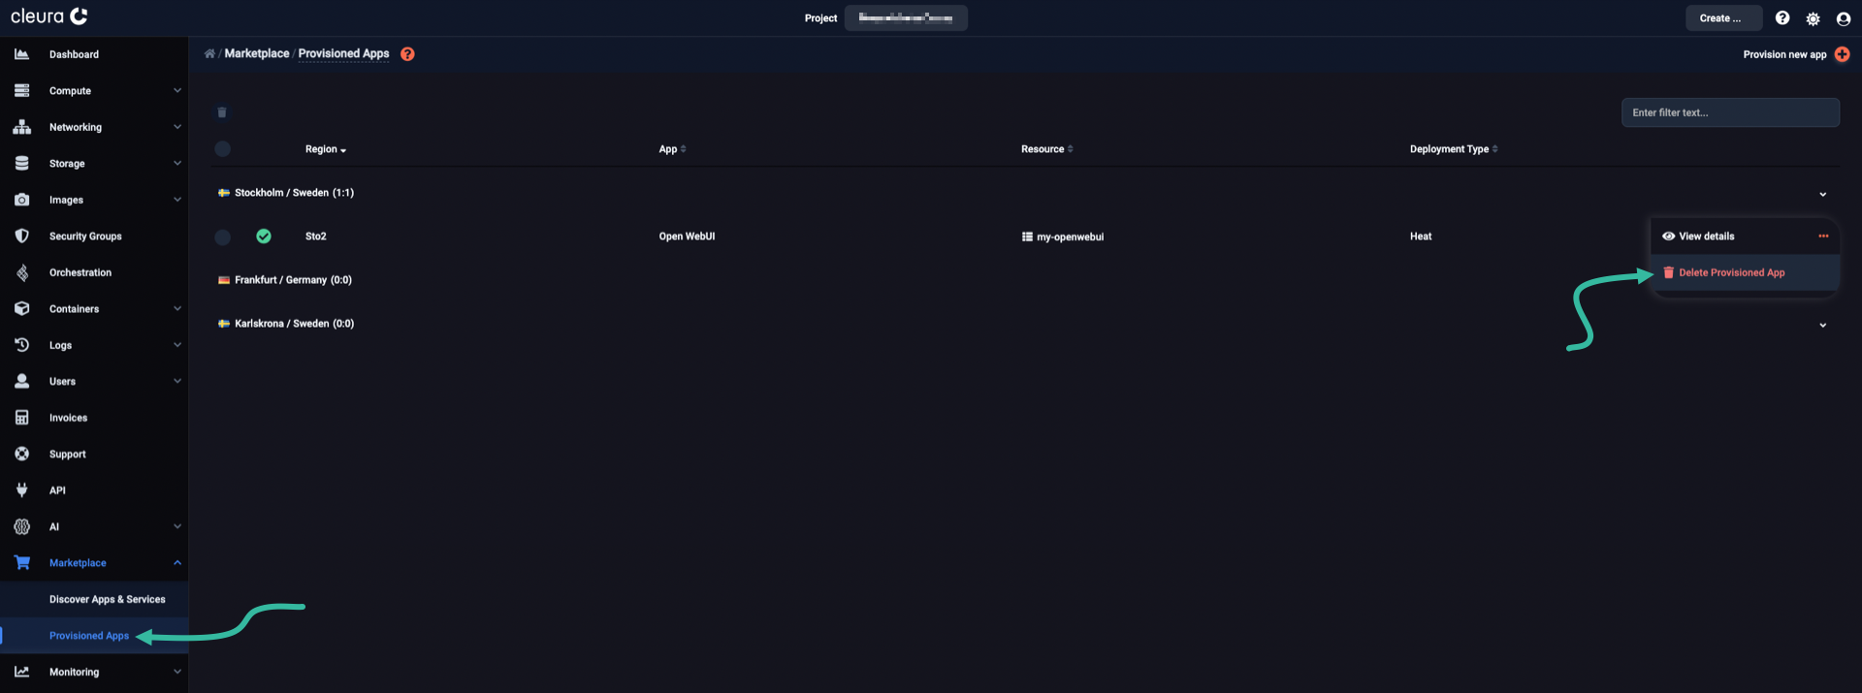Open the Dashboard icon in sidebar
The height and width of the screenshot is (693, 1862).
pyautogui.click(x=21, y=54)
